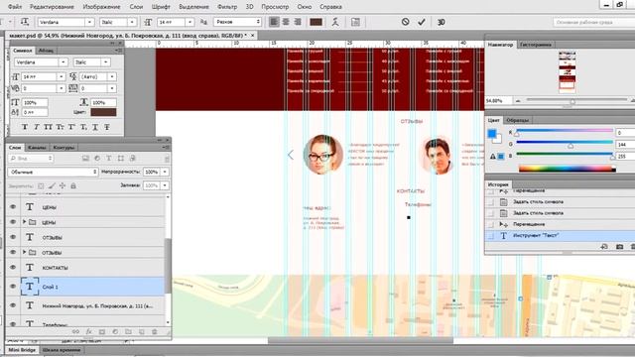The width and height of the screenshot is (635, 357).
Task: Hide the ОТЗЫВЫ text layer
Action: pos(13,237)
